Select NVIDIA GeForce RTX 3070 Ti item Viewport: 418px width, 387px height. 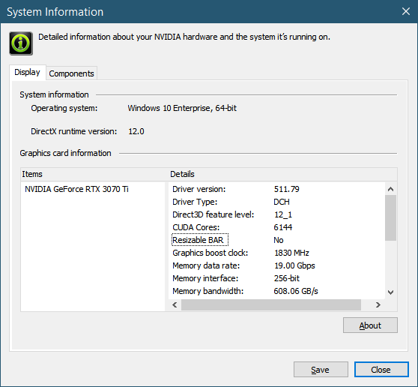pos(76,189)
